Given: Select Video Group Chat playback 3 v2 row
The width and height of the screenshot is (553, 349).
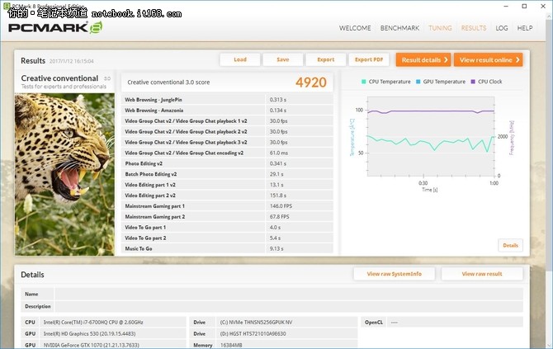Looking at the screenshot, I should (x=227, y=142).
